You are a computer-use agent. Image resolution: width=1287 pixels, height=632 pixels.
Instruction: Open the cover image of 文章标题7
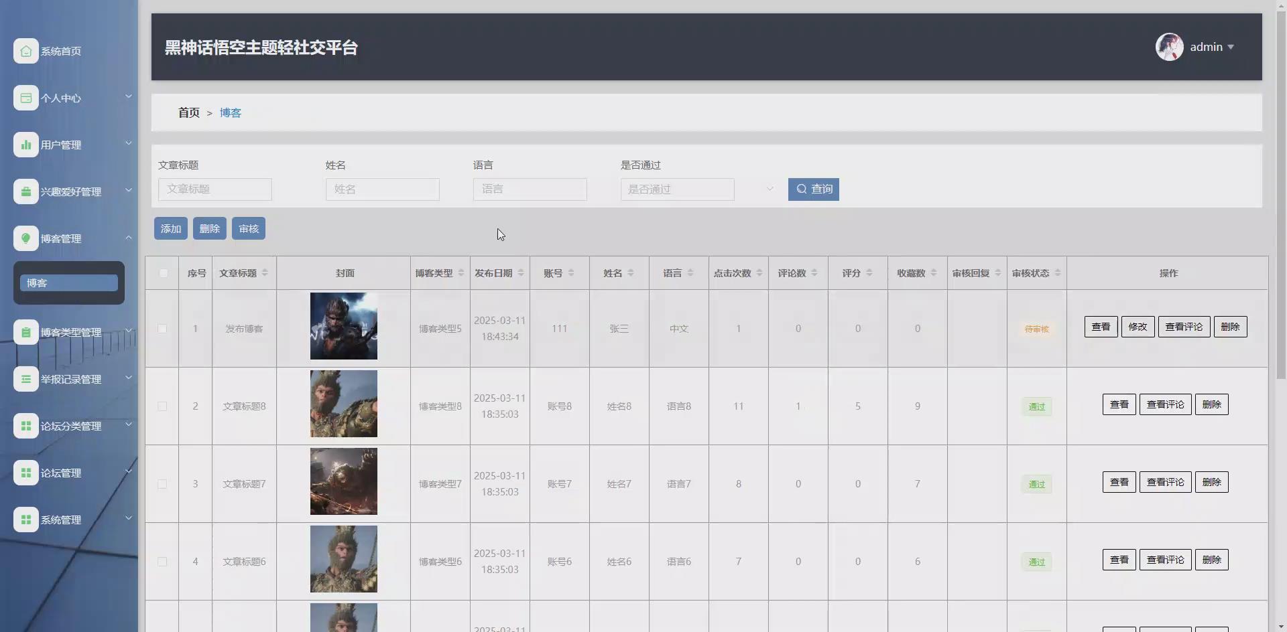pyautogui.click(x=344, y=481)
